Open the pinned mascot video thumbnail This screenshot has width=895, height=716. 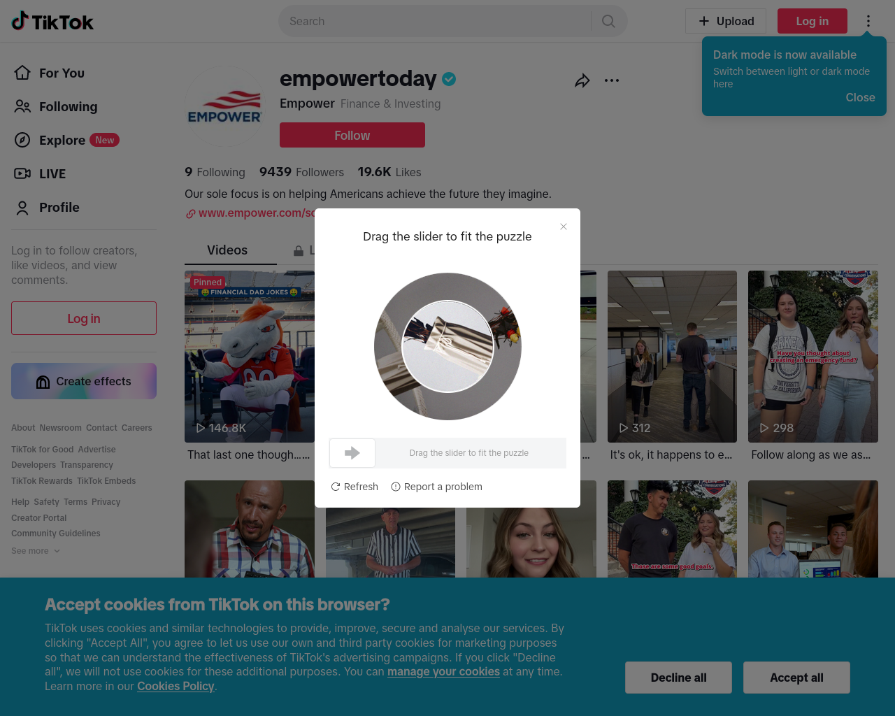[x=250, y=357]
